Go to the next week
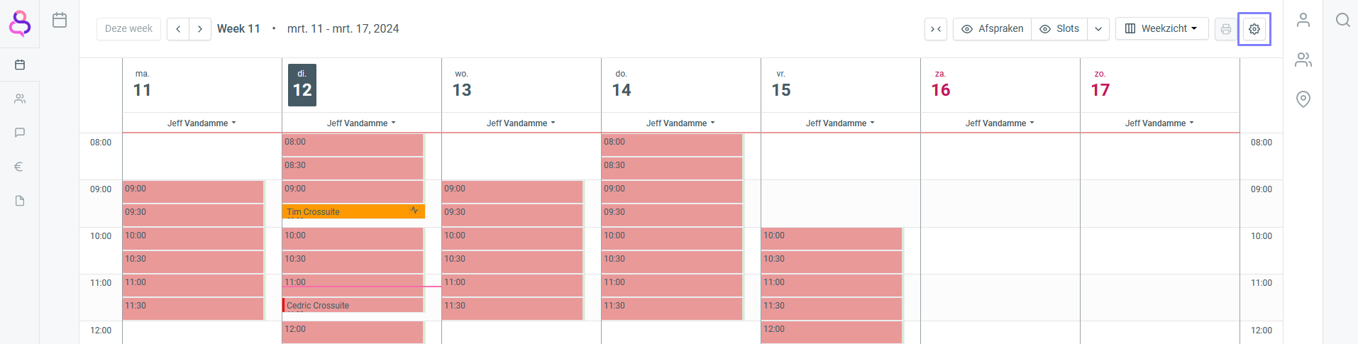1358x344 pixels. click(200, 29)
